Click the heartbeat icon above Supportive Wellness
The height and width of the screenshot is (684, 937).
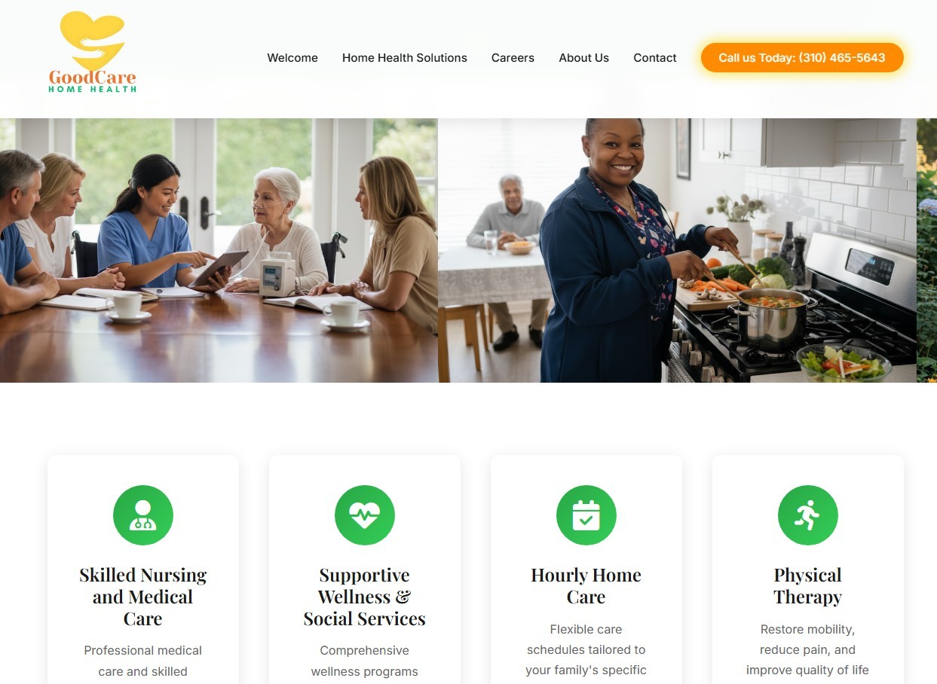coord(365,515)
